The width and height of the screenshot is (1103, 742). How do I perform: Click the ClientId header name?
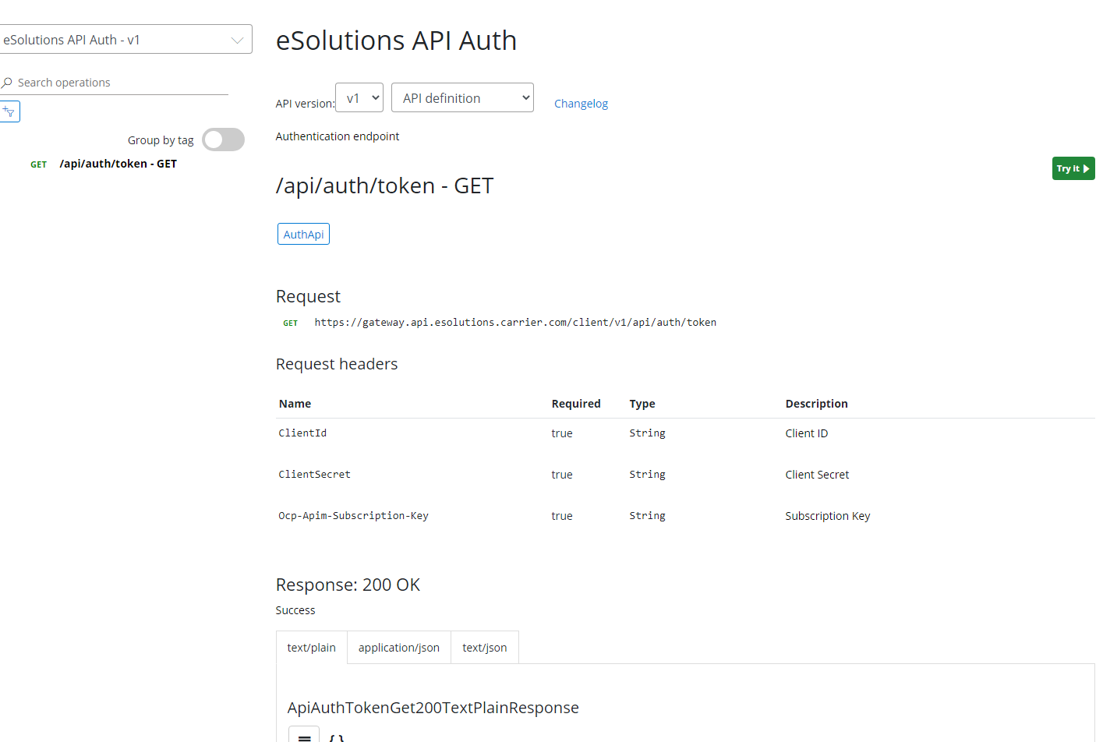coord(302,433)
